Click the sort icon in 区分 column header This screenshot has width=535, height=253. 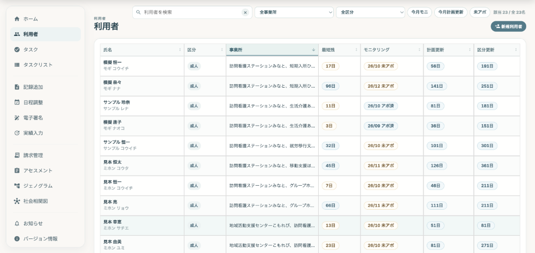click(x=222, y=50)
